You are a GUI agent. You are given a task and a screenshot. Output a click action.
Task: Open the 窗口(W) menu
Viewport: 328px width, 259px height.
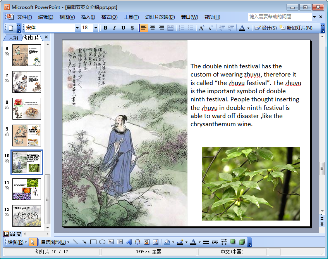(x=189, y=17)
